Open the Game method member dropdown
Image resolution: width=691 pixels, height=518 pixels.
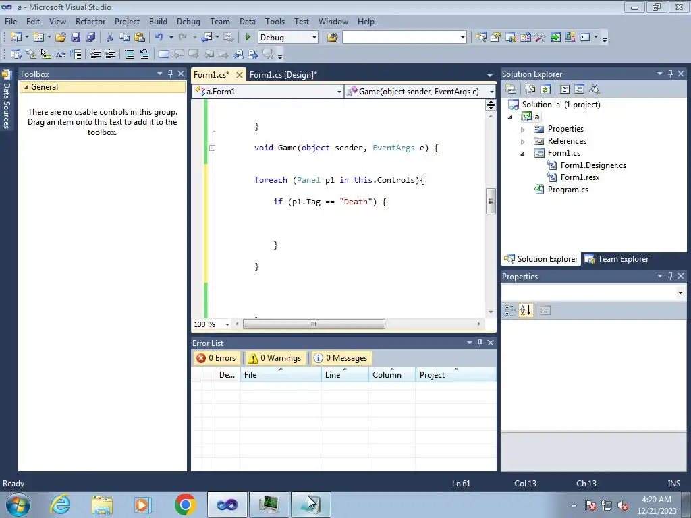click(491, 92)
